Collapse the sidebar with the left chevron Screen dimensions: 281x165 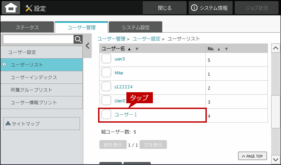pos(87,46)
